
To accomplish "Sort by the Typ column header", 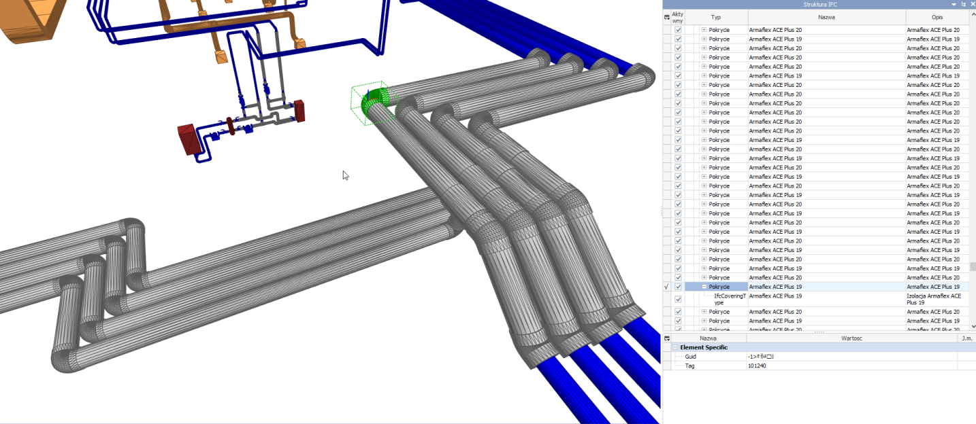I will tap(715, 17).
